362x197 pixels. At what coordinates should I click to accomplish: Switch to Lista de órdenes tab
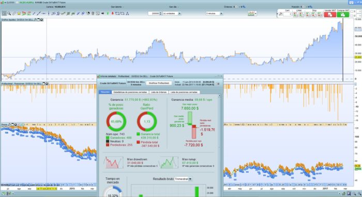coord(159,92)
